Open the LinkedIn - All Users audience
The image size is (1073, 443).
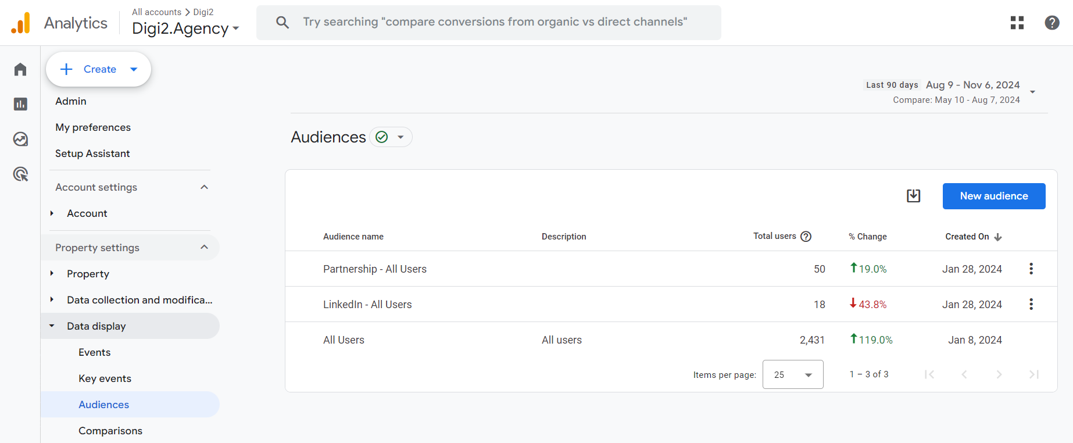pos(367,305)
